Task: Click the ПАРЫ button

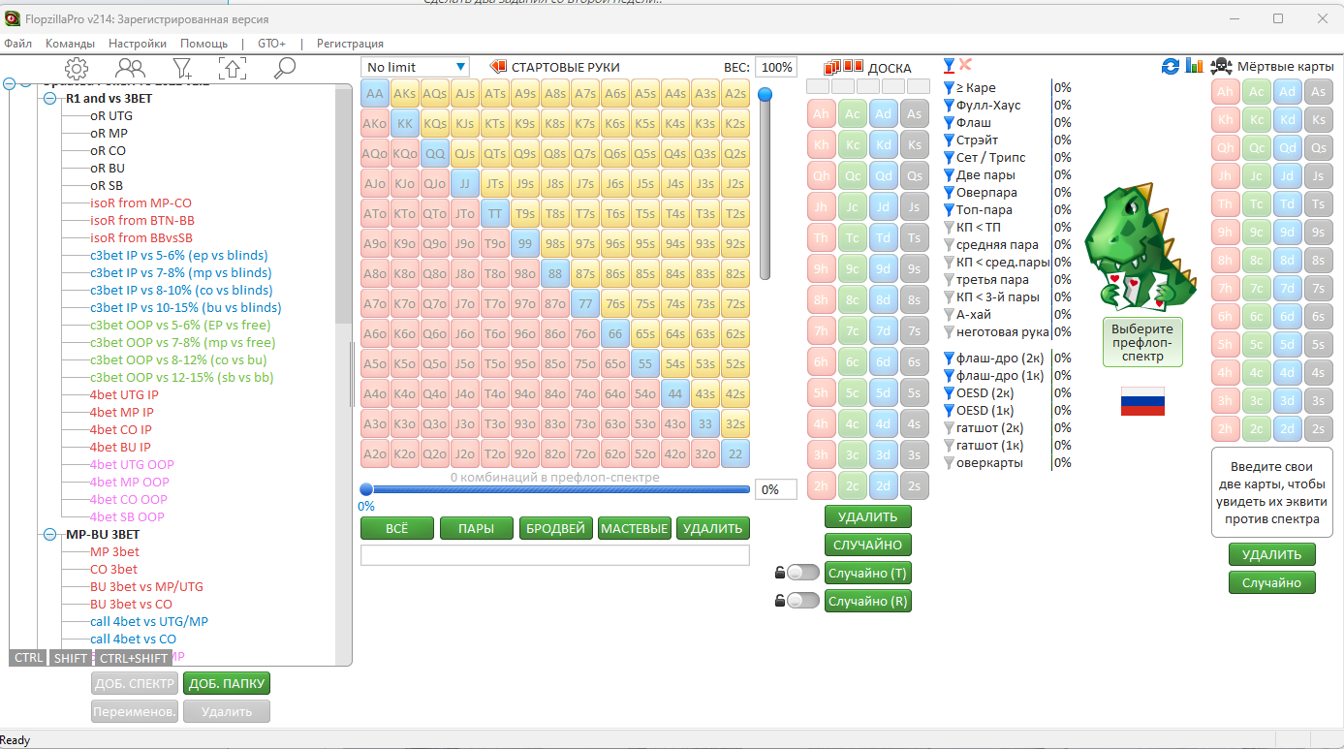Action: pos(476,528)
